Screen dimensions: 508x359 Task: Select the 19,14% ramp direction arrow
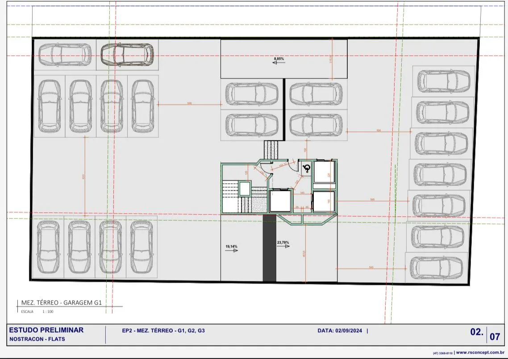[232, 250]
